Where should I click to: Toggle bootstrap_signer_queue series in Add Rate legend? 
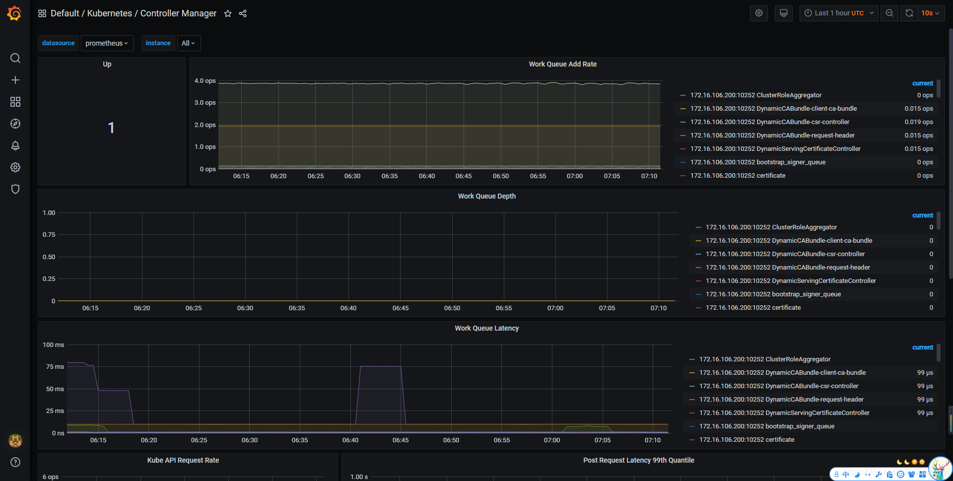coord(758,162)
